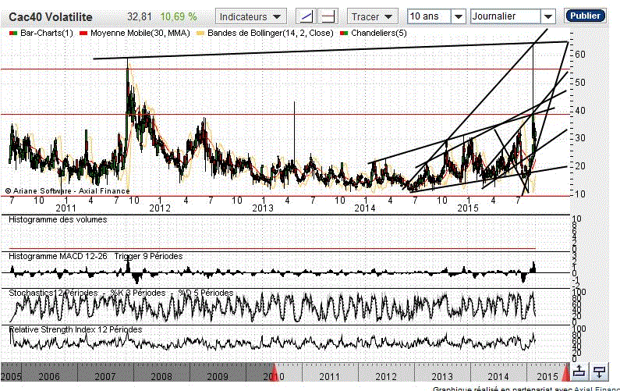
Task: Select the trend line drawing tool
Action: tap(307, 16)
